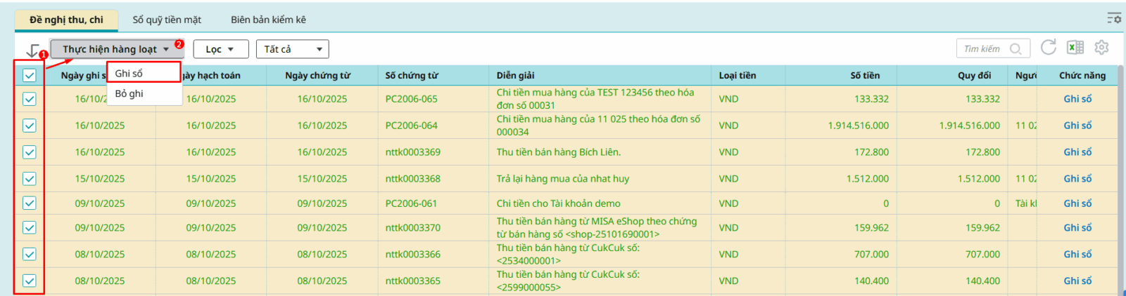Click Ghi sổ link for nttk0003369
Image resolution: width=1126 pixels, height=296 pixels.
click(1077, 152)
